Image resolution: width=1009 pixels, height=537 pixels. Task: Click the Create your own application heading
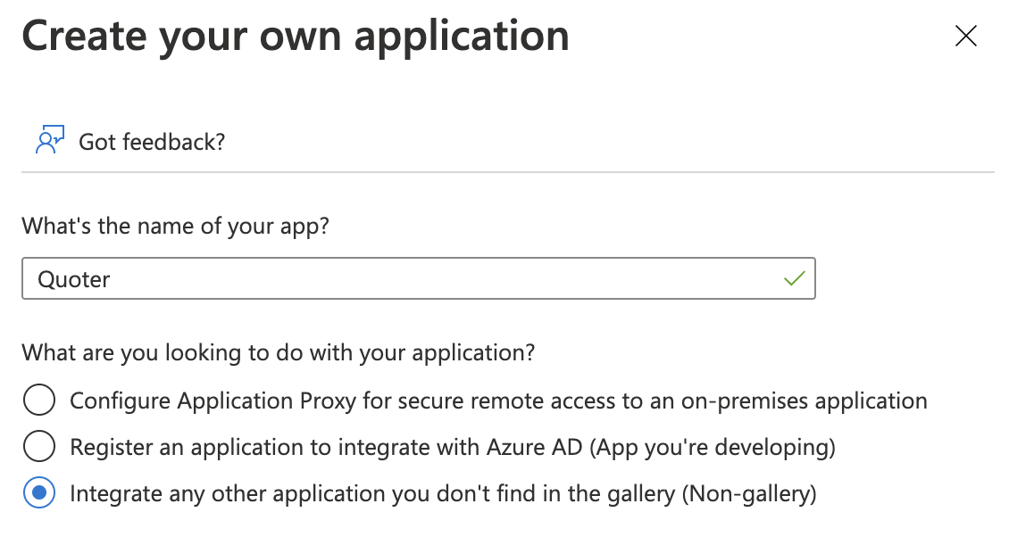click(x=296, y=36)
